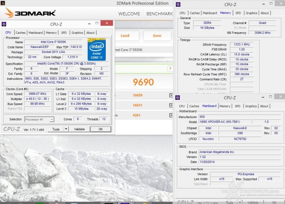Click the Bus Speed value 99.98 MHz

(38, 104)
